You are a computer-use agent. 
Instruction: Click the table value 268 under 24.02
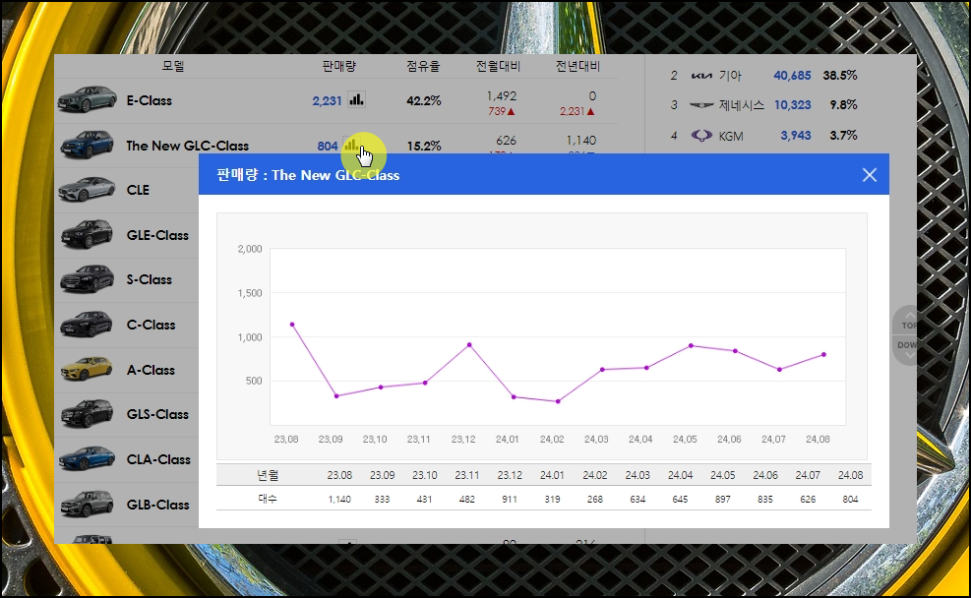pos(594,499)
